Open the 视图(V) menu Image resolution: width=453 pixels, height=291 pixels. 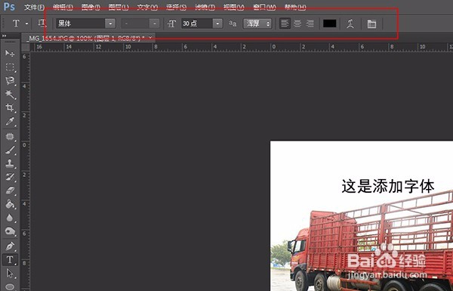(234, 7)
